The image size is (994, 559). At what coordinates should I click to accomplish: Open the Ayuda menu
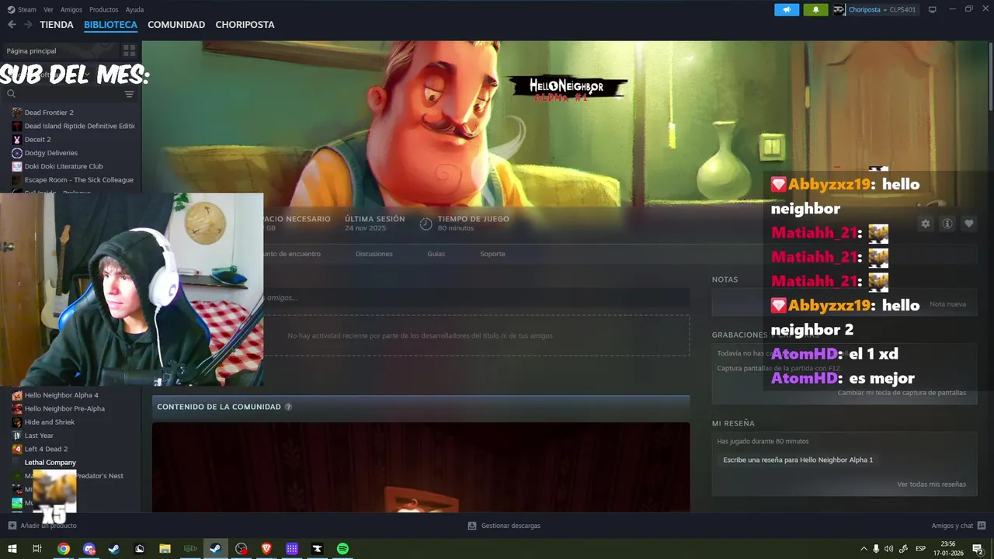[x=134, y=9]
